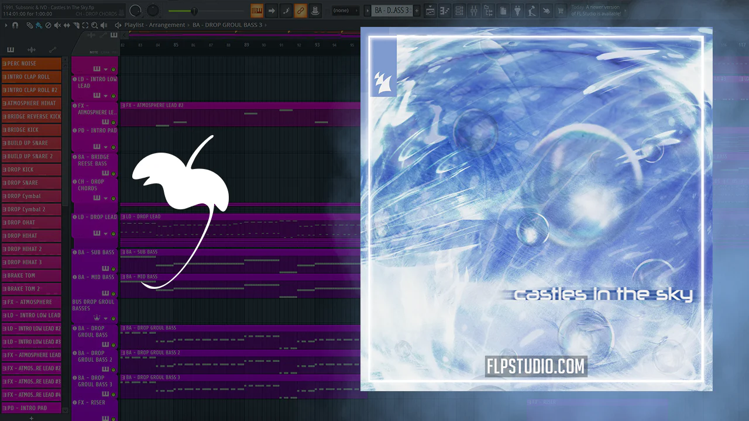Open the Piano roll view button
The width and height of the screenshot is (749, 421).
(x=445, y=11)
